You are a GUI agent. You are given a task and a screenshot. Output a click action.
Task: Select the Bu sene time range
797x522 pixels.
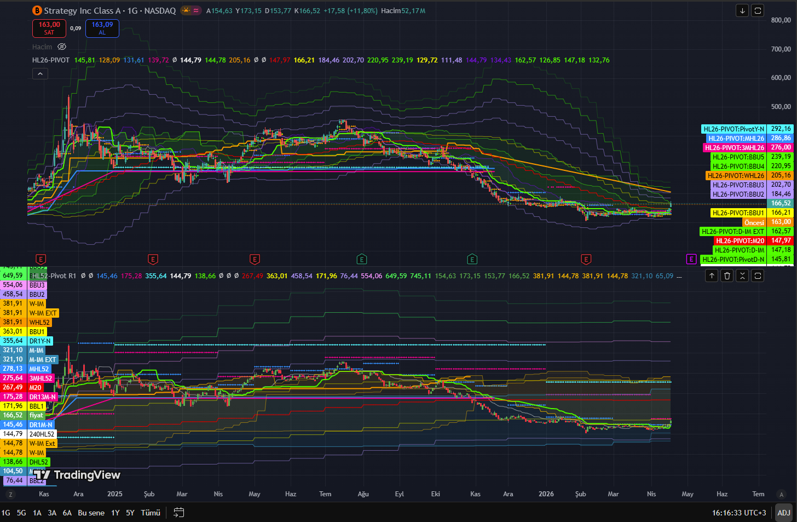pos(91,513)
